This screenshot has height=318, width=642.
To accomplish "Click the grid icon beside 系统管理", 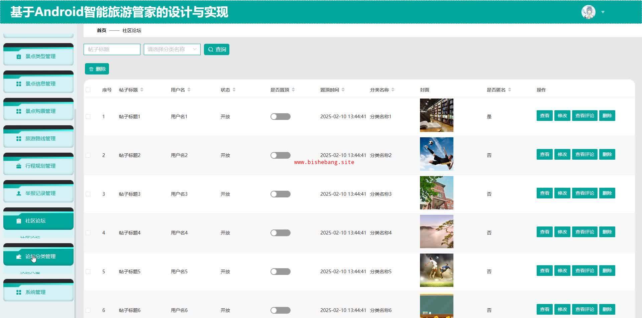I will (19, 292).
